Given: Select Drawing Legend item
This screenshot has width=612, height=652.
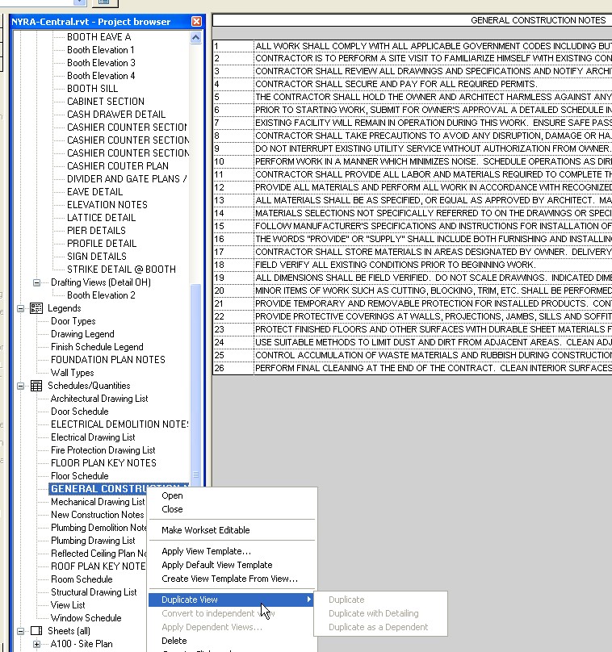Looking at the screenshot, I should pos(82,334).
